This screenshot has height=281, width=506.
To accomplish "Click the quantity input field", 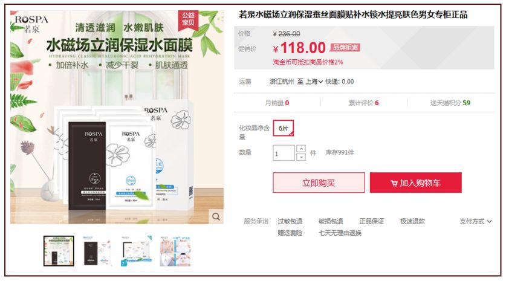I will click(284, 153).
